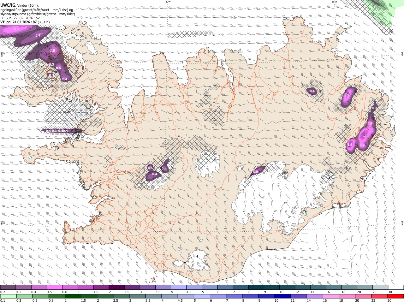
Task: Click the UWC/IG title text
Action: pyautogui.click(x=7, y=5)
